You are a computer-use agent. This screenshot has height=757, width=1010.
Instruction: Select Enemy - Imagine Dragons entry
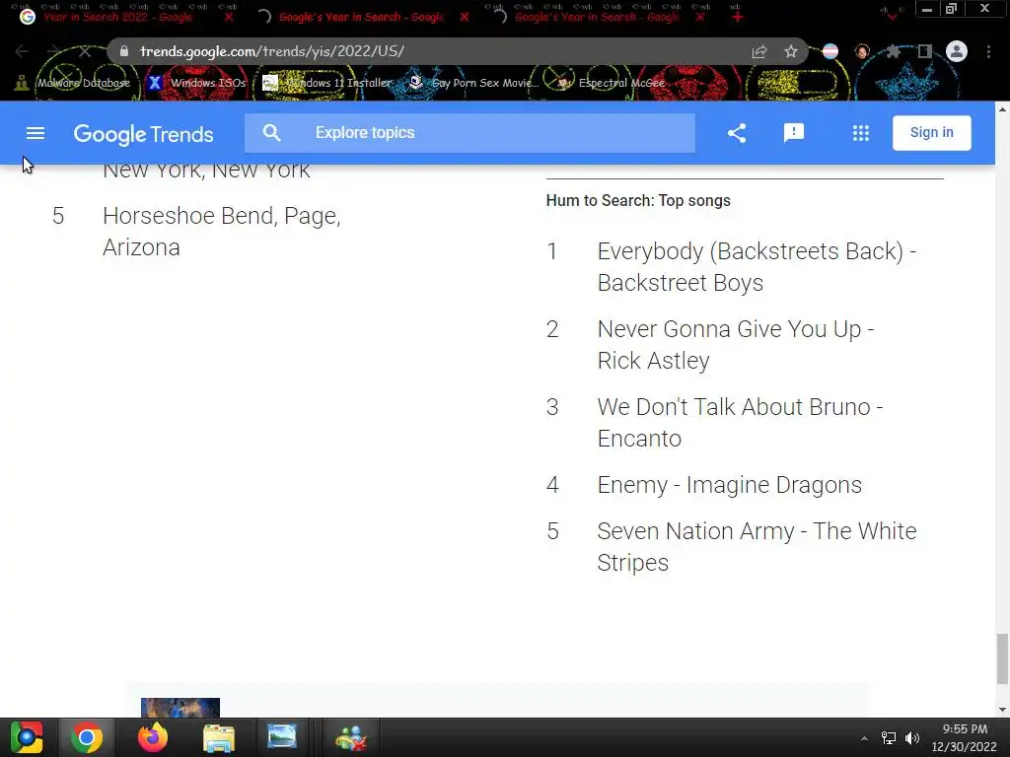tap(729, 485)
